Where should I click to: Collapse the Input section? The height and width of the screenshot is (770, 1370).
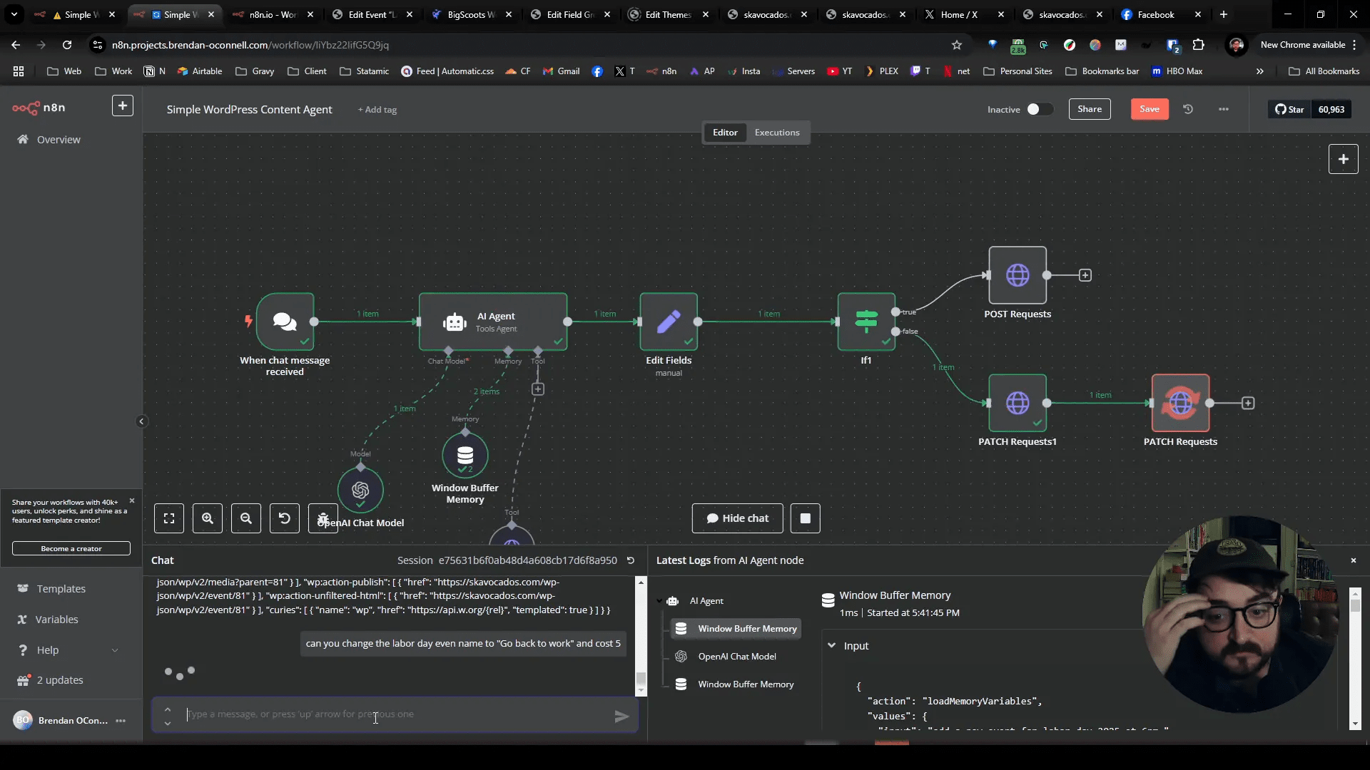click(x=832, y=645)
